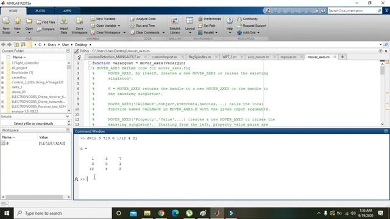Click Users in the address path
Viewport: 390px width, 219px height.
point(52,44)
